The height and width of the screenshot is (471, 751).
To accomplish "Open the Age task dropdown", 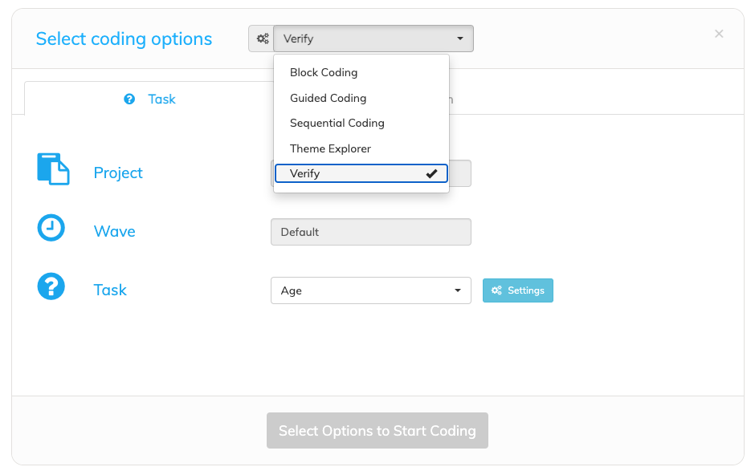I will pos(371,290).
